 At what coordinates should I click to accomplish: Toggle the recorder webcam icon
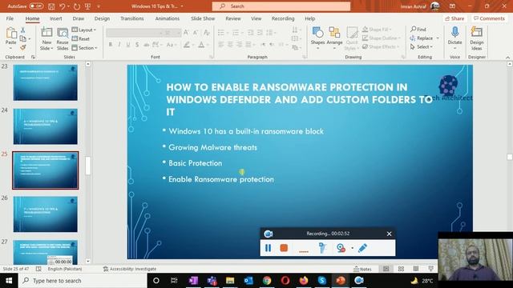click(341, 248)
